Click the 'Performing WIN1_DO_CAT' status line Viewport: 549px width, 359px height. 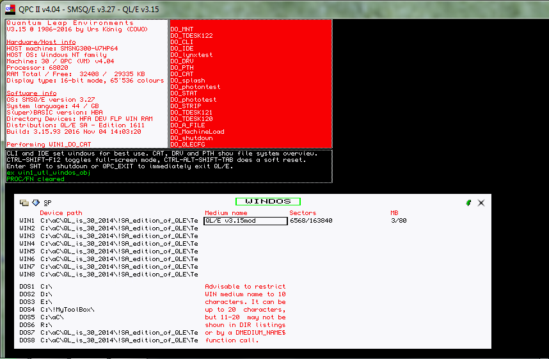[49, 144]
